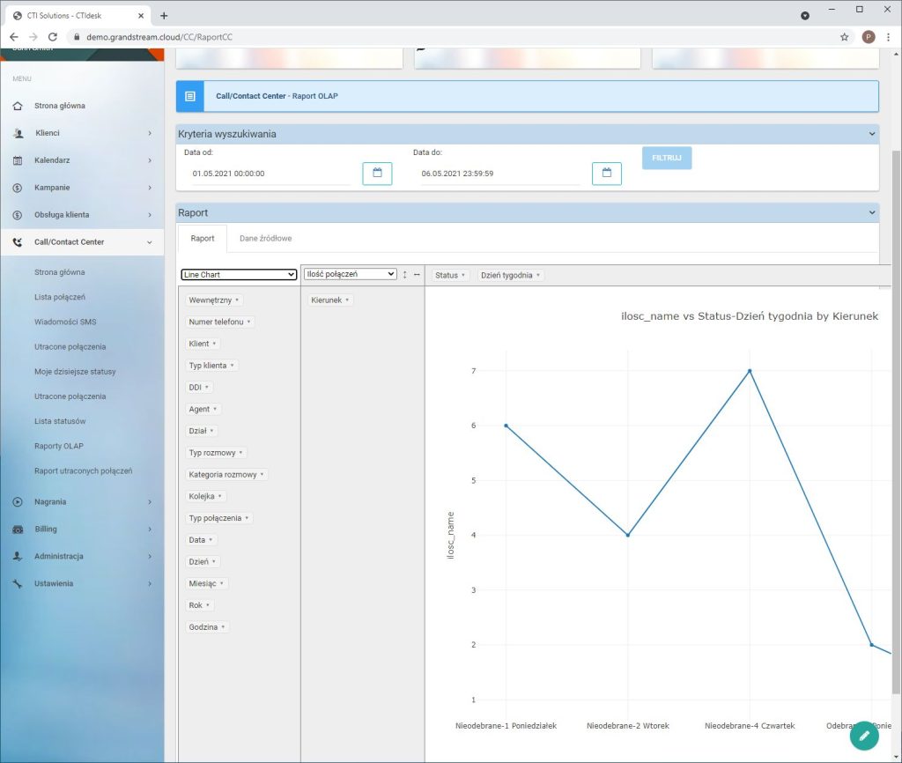Click the green pencil edit floating button
The width and height of the screenshot is (902, 763).
click(x=864, y=734)
